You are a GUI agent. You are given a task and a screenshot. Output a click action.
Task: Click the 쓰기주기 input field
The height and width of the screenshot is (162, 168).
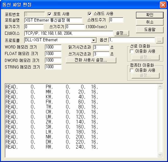tap(75, 27)
